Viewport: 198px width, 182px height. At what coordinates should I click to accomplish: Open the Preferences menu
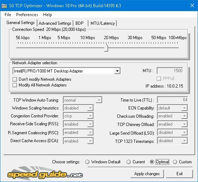coord(27,15)
